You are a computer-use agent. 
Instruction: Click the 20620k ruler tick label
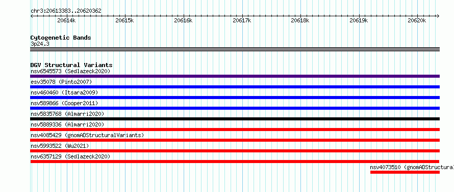click(417, 20)
